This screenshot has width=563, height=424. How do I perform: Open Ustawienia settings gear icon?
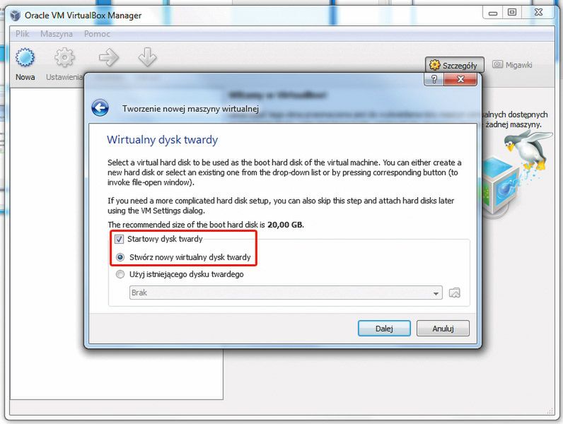[64, 57]
